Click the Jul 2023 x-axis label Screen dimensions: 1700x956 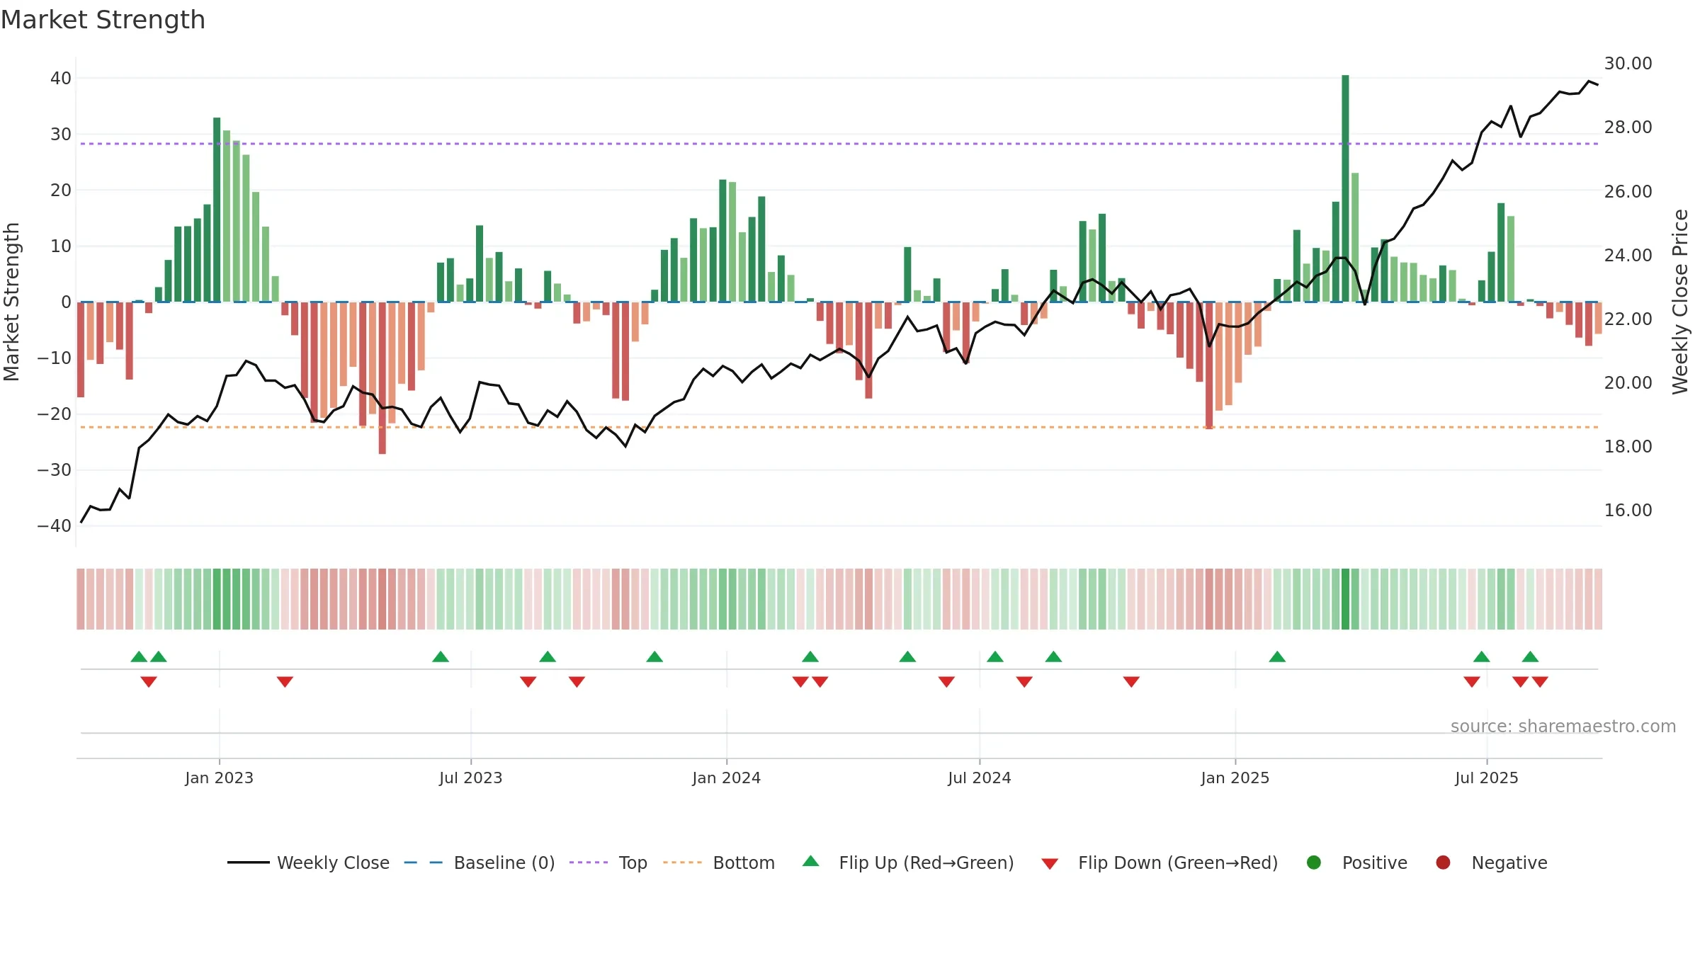pyautogui.click(x=470, y=778)
